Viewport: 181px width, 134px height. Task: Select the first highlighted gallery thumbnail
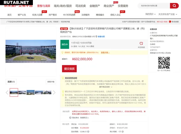(x=14, y=92)
